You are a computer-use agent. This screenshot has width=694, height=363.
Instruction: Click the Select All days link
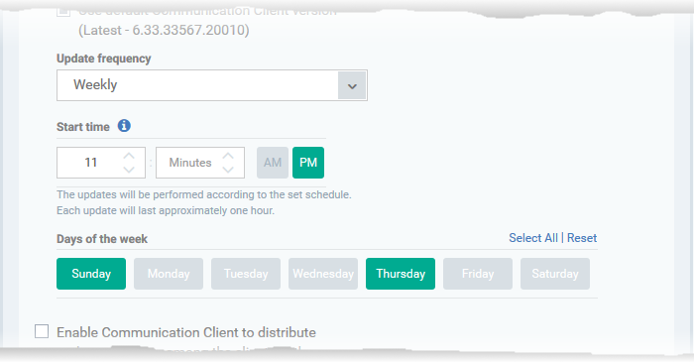[x=533, y=238]
